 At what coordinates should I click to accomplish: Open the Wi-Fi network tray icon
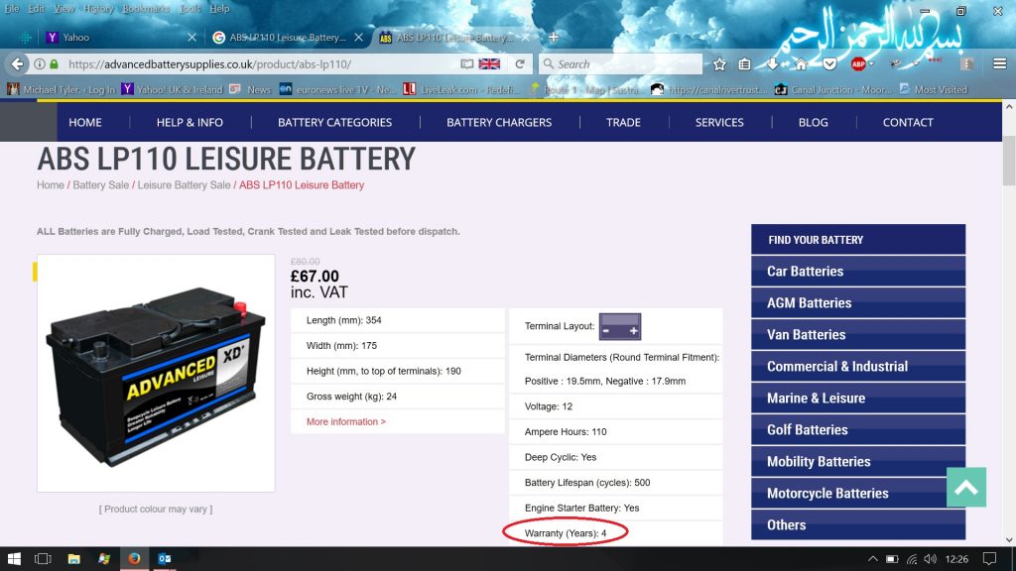(912, 559)
